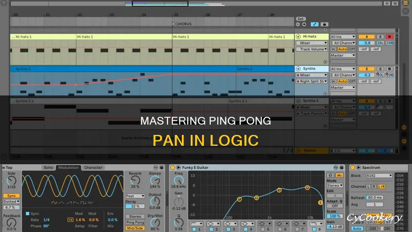Adjust the Reverb knob in Echo

[x=135, y=180]
